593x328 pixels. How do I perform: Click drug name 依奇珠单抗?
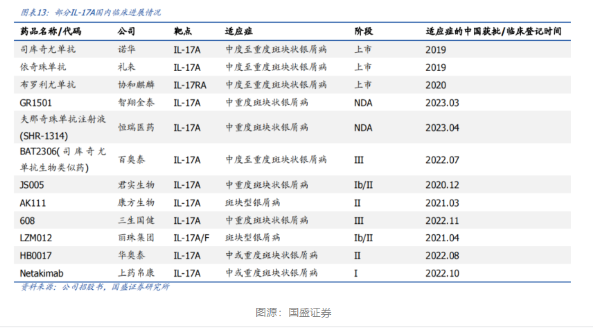tap(43, 67)
